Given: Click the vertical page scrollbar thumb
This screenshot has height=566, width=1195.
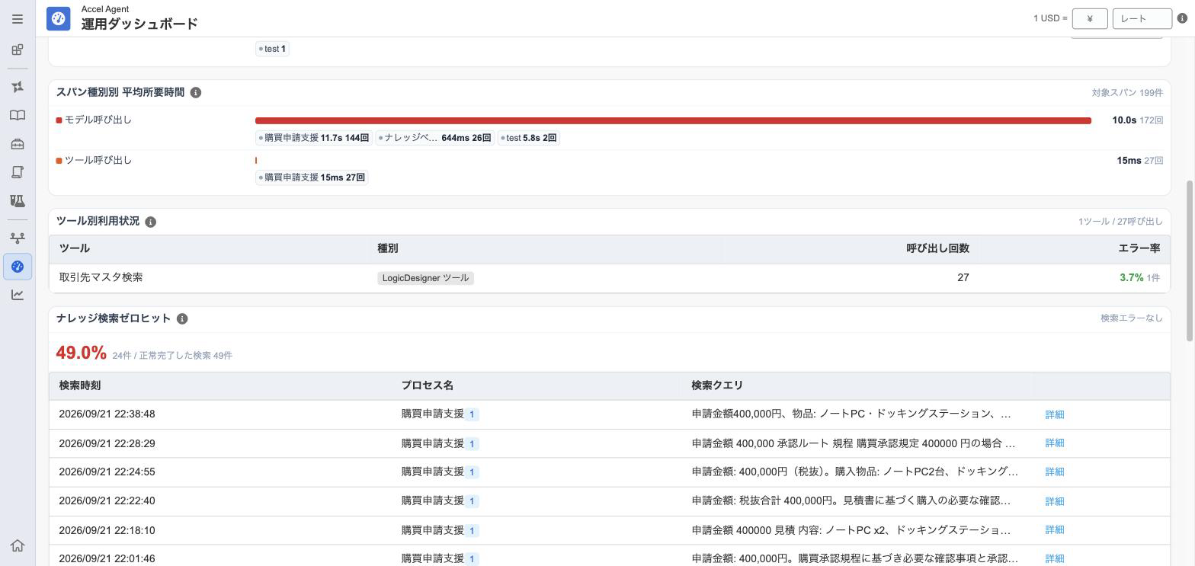Looking at the screenshot, I should [x=1190, y=261].
